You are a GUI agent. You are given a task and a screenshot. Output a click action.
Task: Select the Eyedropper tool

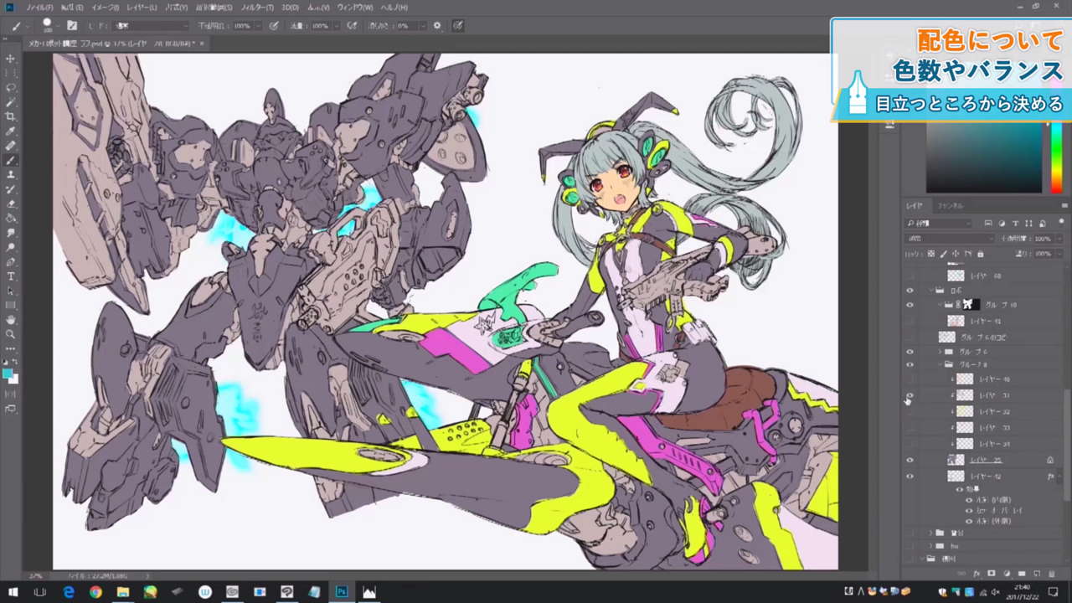[11, 131]
